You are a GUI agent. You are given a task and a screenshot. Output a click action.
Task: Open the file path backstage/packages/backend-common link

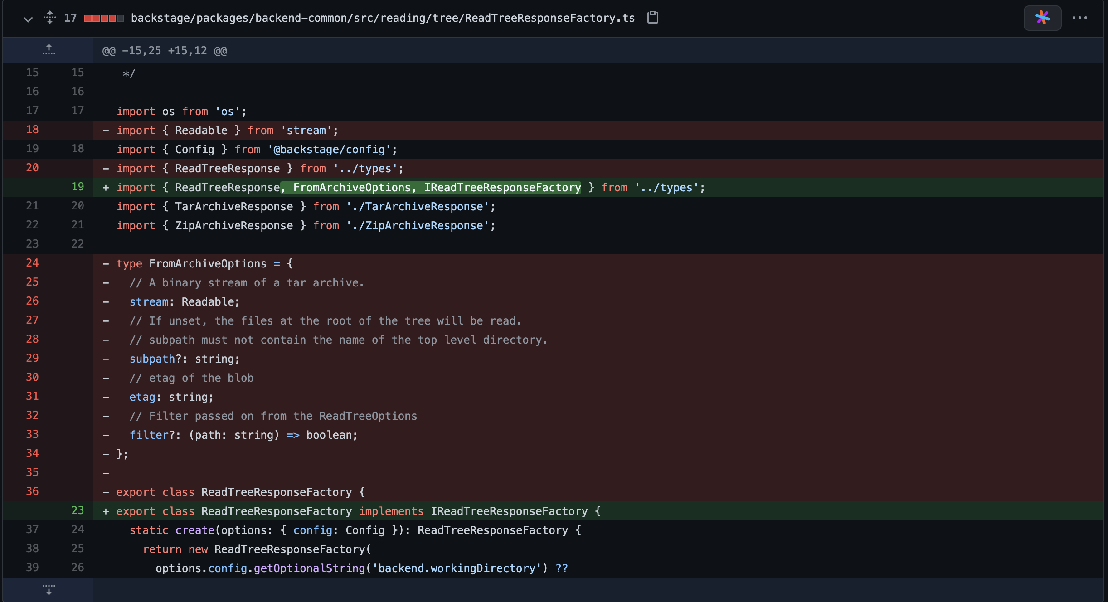tap(382, 18)
